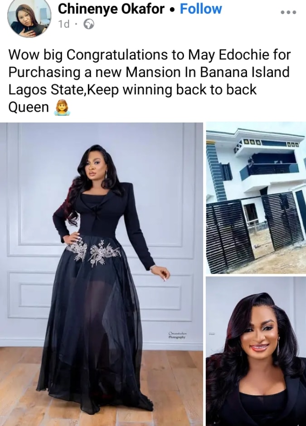This screenshot has height=426, width=306.
Task: Click the Photography watermark on the gown photo
Action: [177, 335]
